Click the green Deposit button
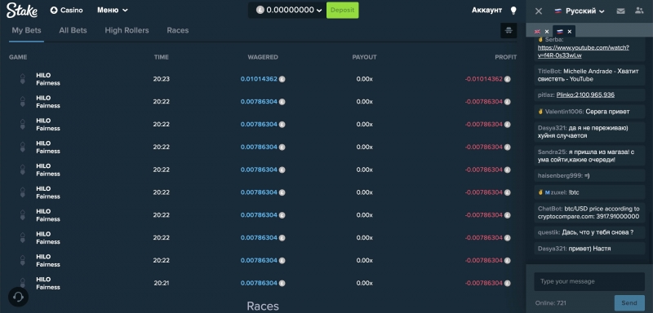 click(342, 10)
